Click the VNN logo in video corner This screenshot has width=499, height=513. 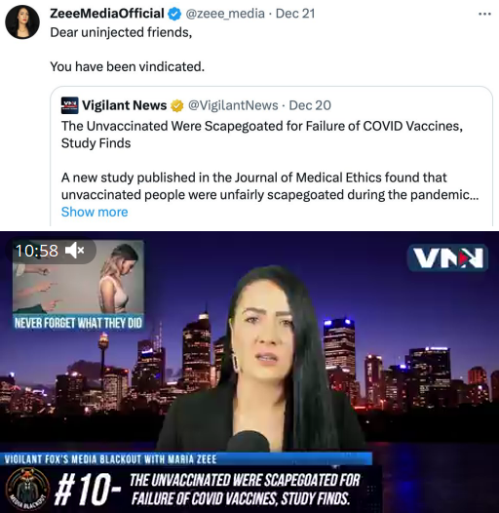[x=447, y=257]
